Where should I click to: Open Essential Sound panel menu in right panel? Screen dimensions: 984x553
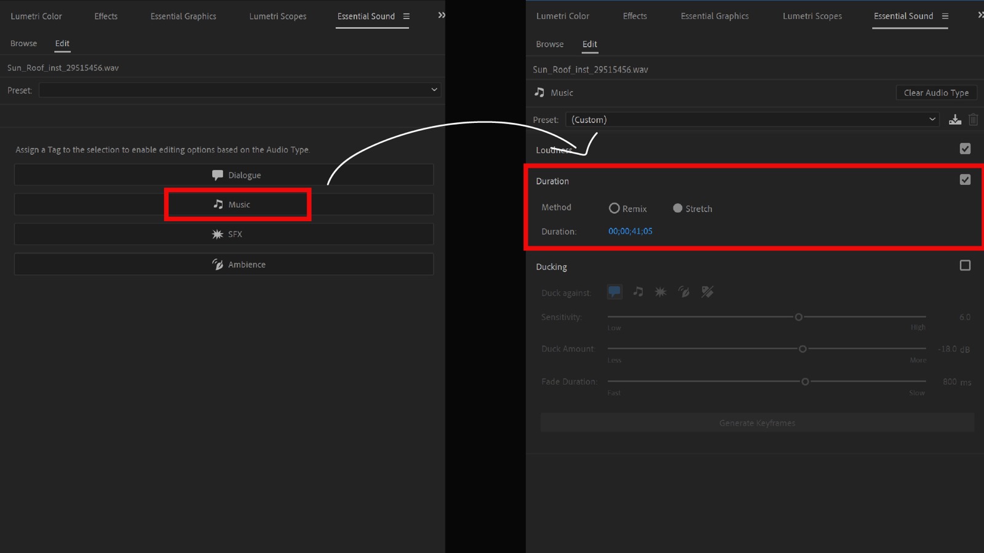click(x=945, y=16)
